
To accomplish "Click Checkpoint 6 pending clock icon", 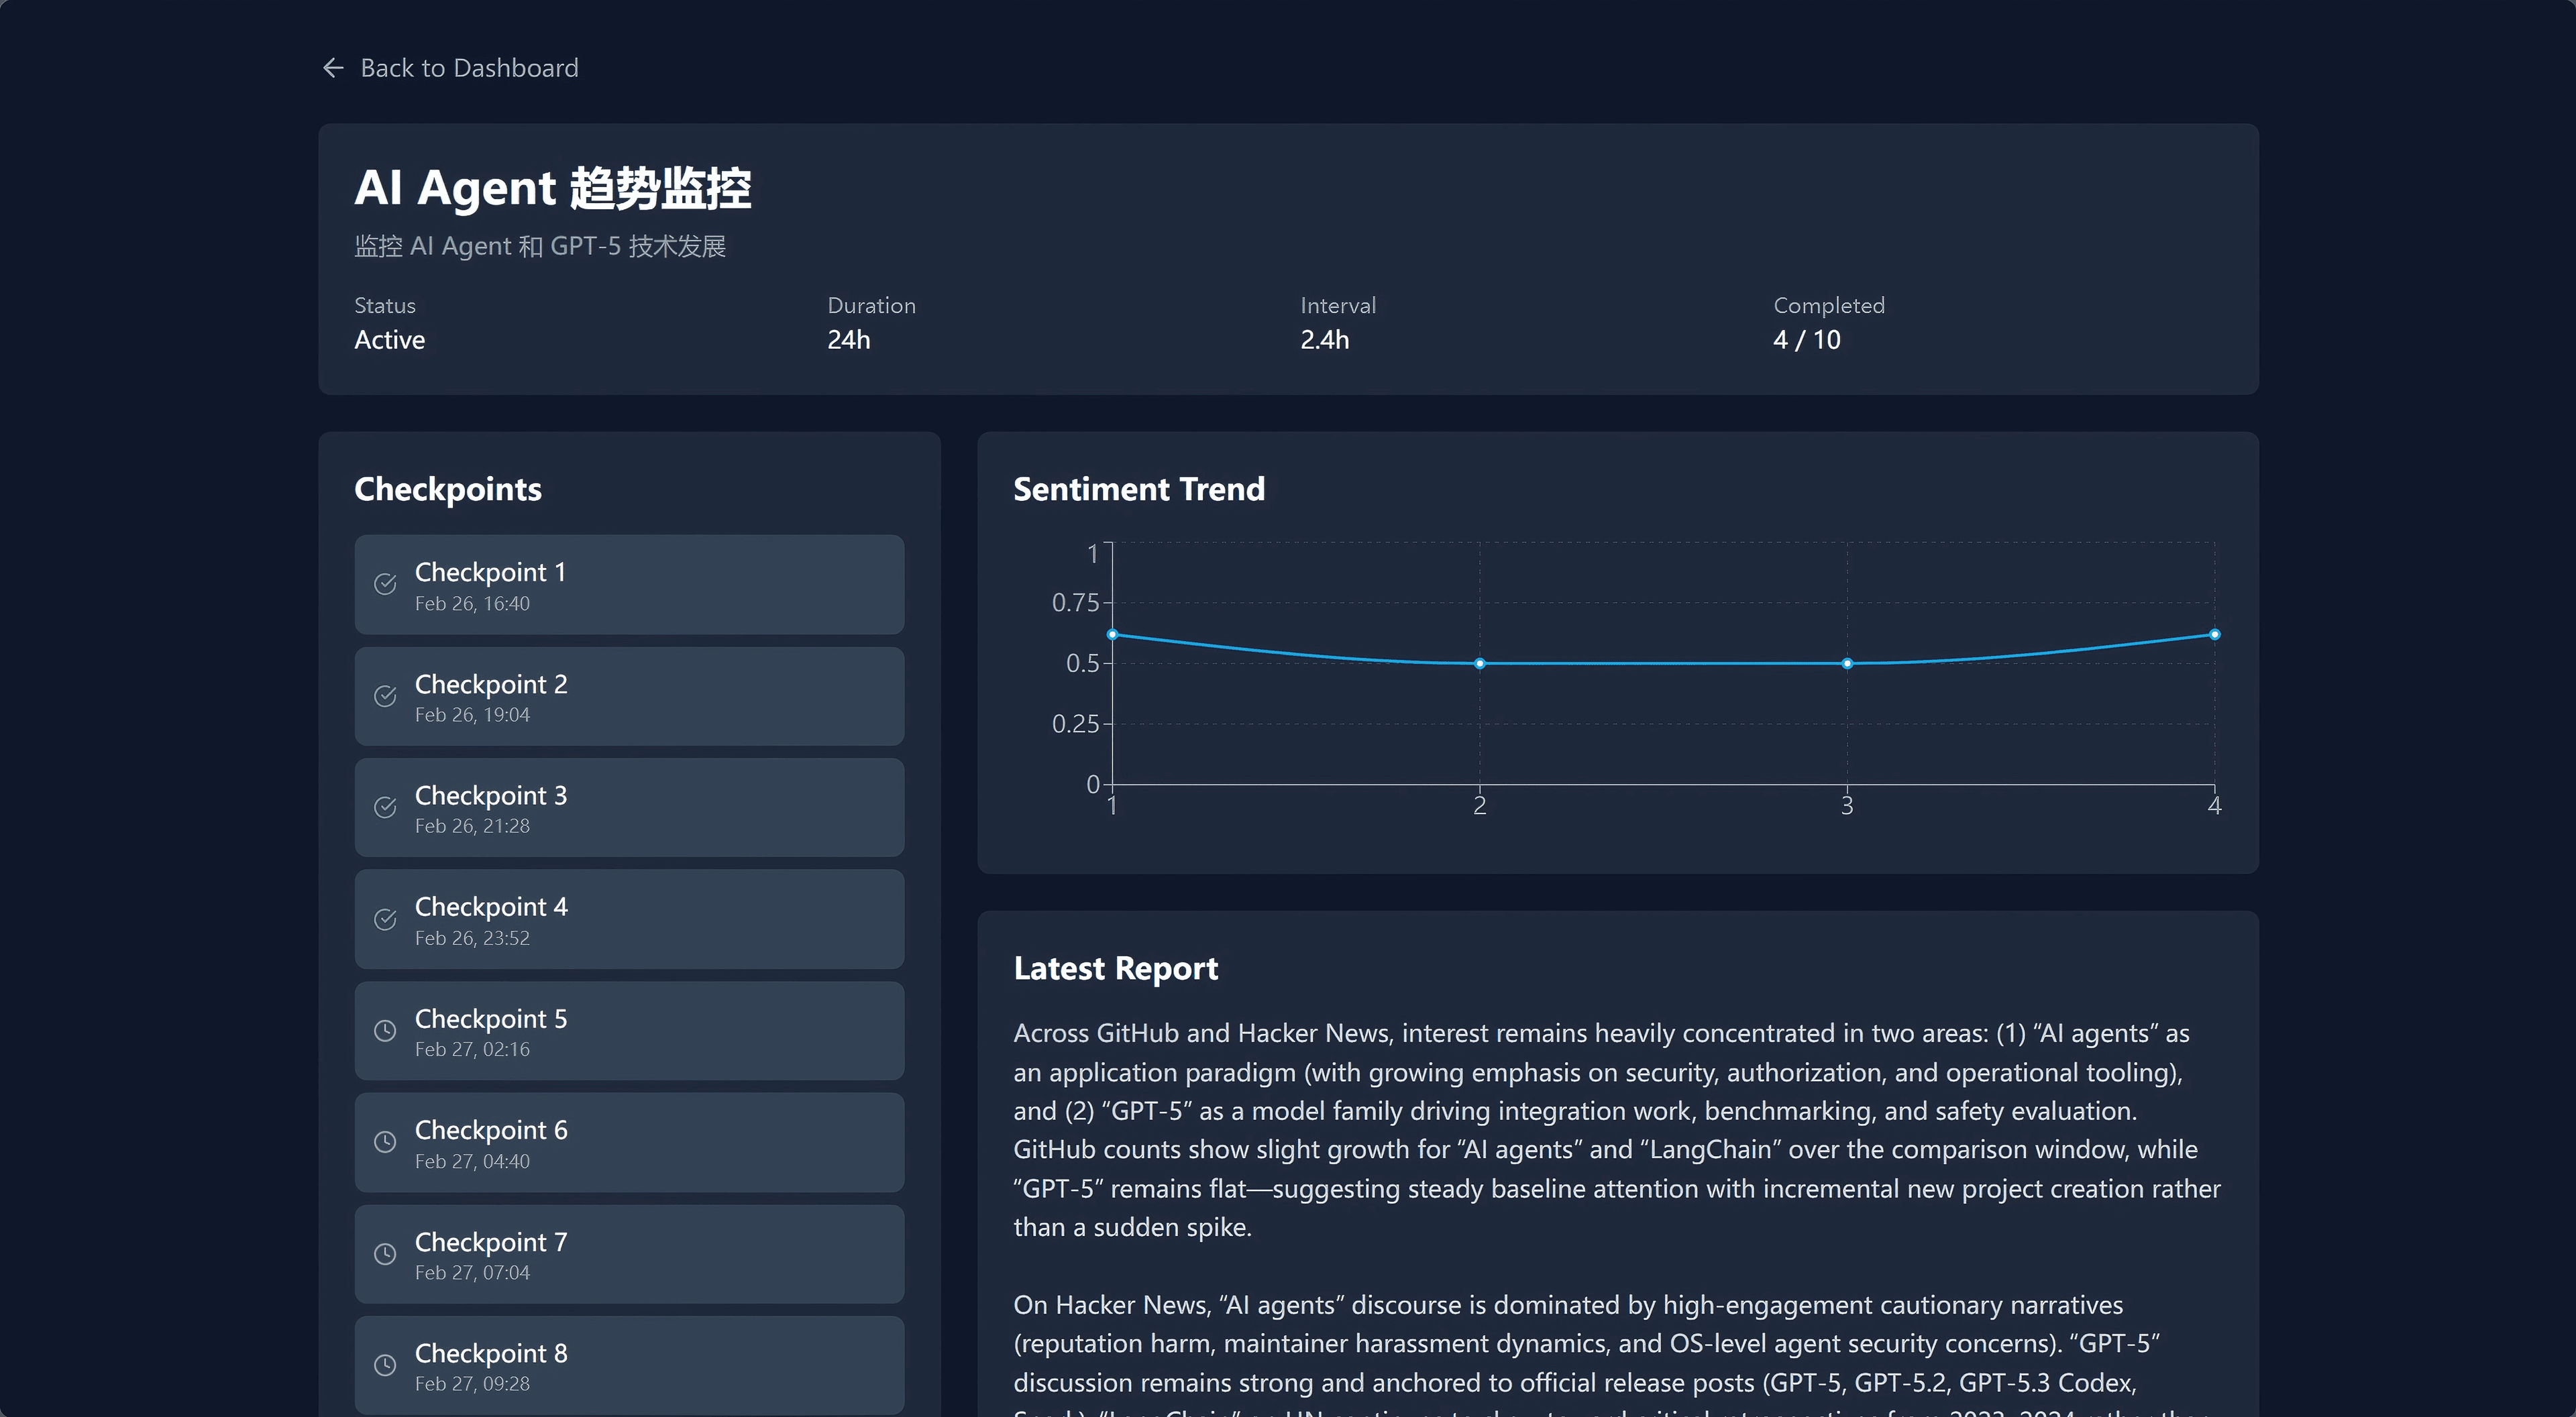I will coord(385,1143).
